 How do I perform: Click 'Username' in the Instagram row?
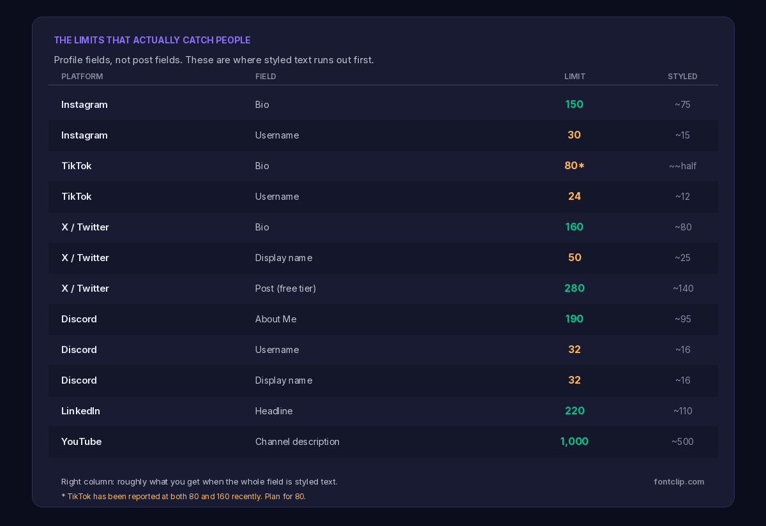pyautogui.click(x=277, y=135)
